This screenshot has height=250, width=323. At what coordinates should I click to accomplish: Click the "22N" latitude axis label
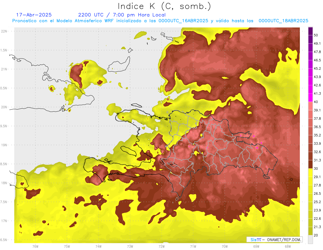point(4,31)
